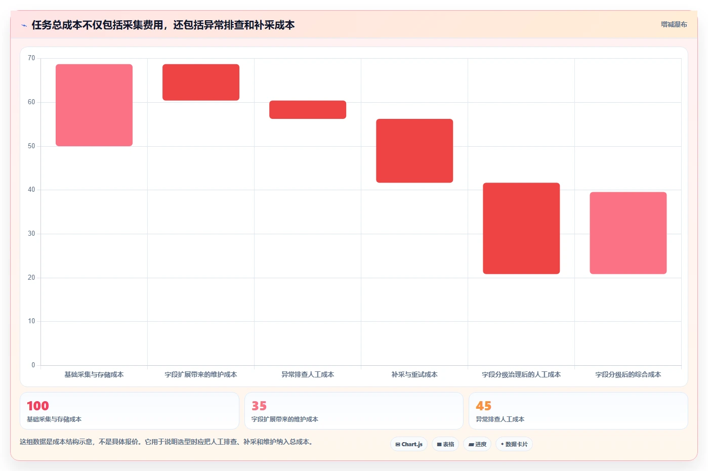The width and height of the screenshot is (708, 471).
Task: Click the chart title 任务总成本不仅包括采集费用
Action: (x=163, y=25)
